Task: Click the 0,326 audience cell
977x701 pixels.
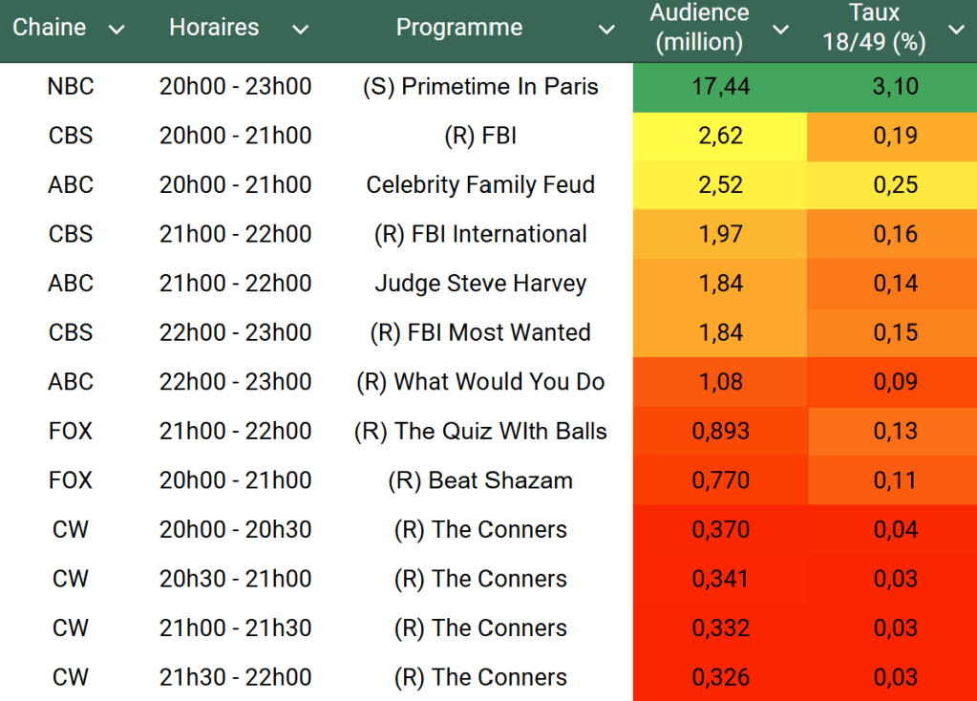Action: pos(720,678)
